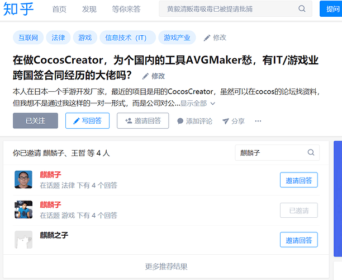Image resolution: width=342 pixels, height=280 pixels.
Task: Invite the 麒麟子 with 法律 answers
Action: tap(299, 180)
